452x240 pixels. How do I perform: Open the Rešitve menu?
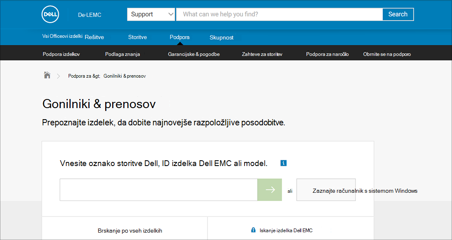[x=94, y=37]
